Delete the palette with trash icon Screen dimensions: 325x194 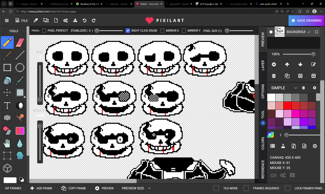[303, 88]
